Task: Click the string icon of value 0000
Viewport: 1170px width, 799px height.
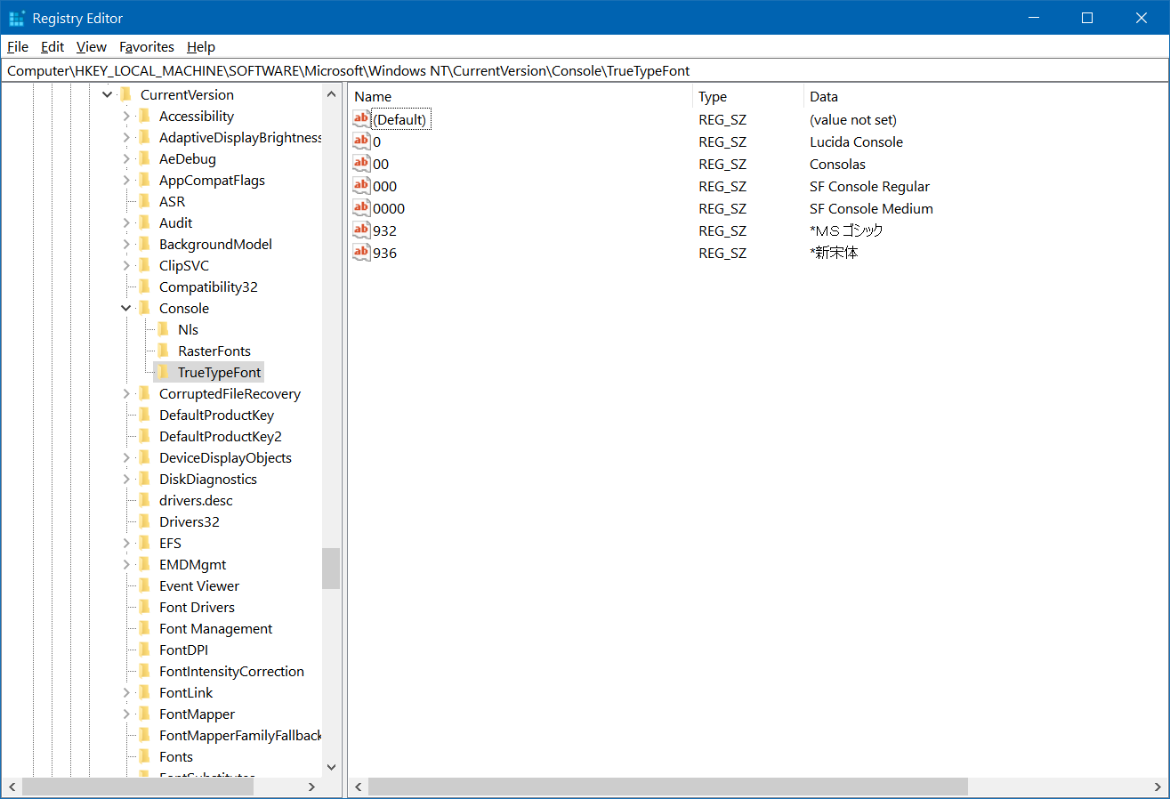Action: click(361, 207)
